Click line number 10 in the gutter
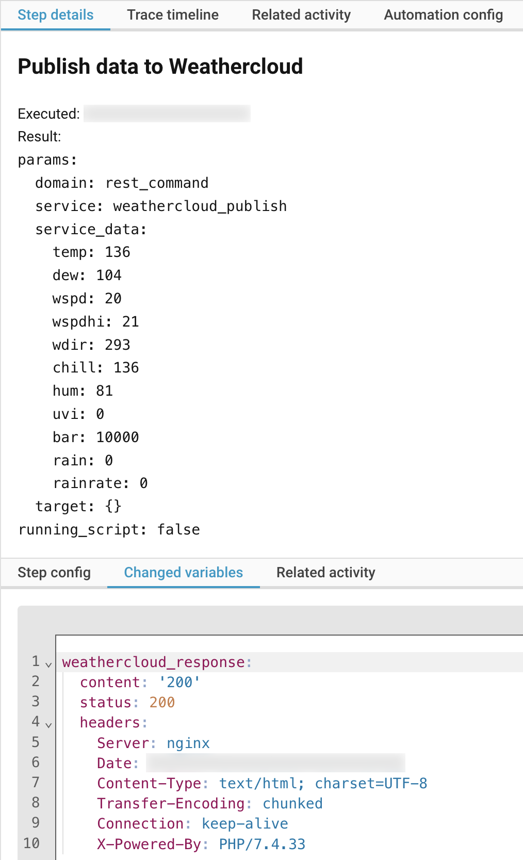The image size is (523, 860). click(31, 843)
